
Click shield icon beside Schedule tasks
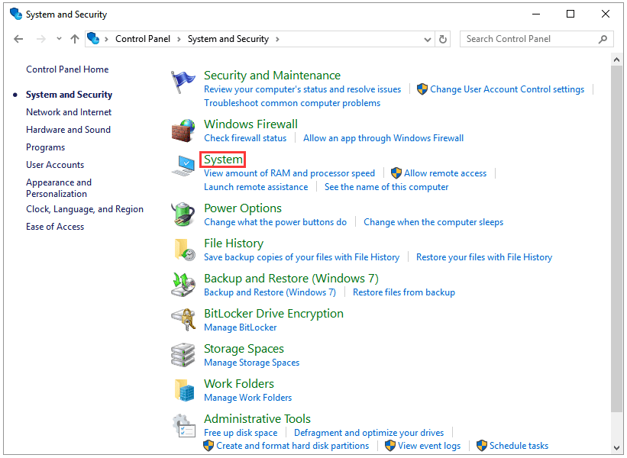coord(482,446)
